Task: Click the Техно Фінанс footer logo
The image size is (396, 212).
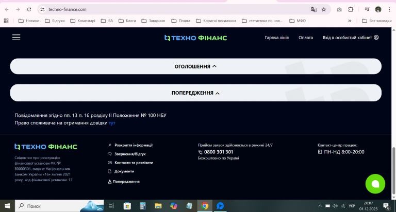Action: point(46,147)
